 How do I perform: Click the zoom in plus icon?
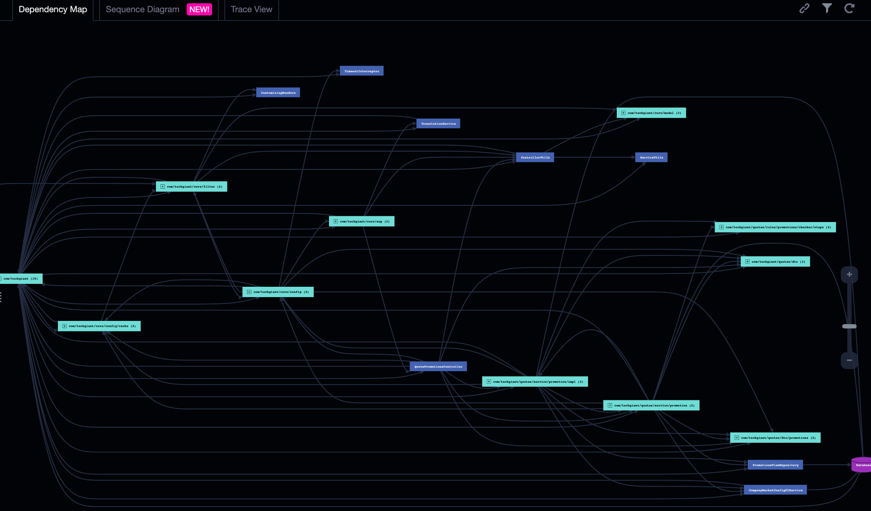[849, 274]
